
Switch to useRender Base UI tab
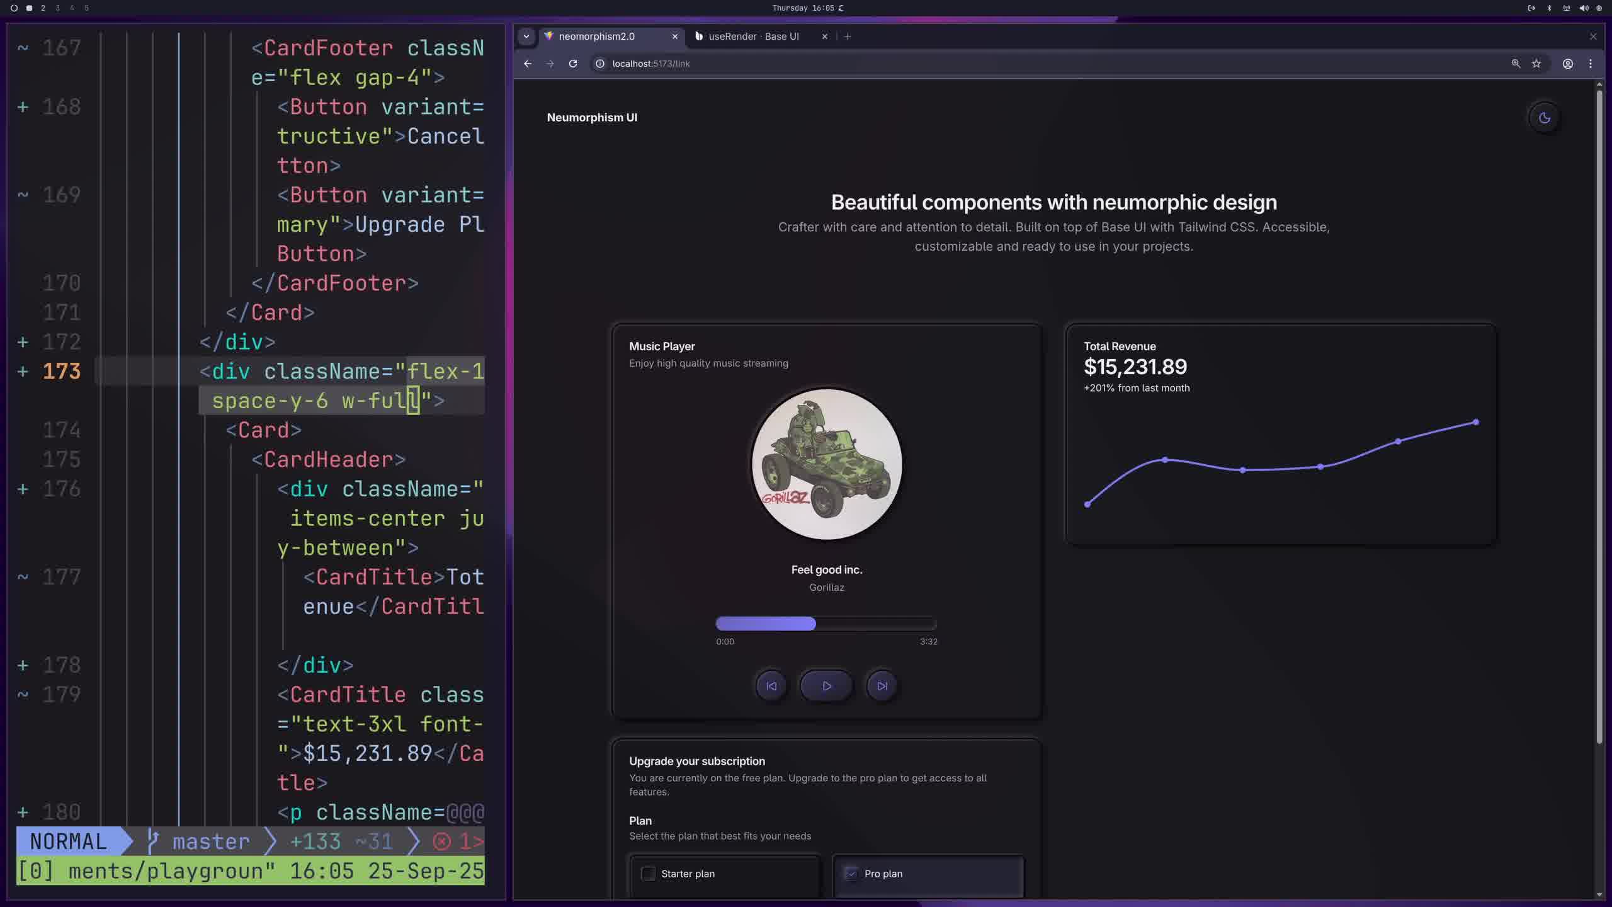pos(754,37)
